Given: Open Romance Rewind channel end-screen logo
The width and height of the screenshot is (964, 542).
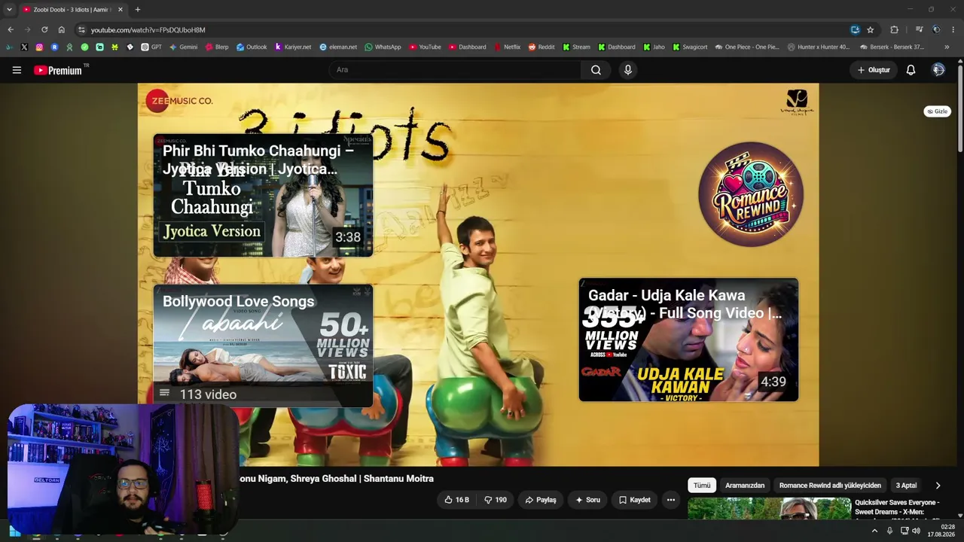Looking at the screenshot, I should [751, 194].
